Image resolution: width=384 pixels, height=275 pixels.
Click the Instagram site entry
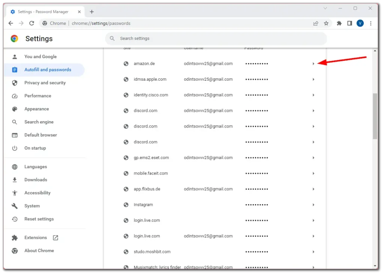coord(143,205)
